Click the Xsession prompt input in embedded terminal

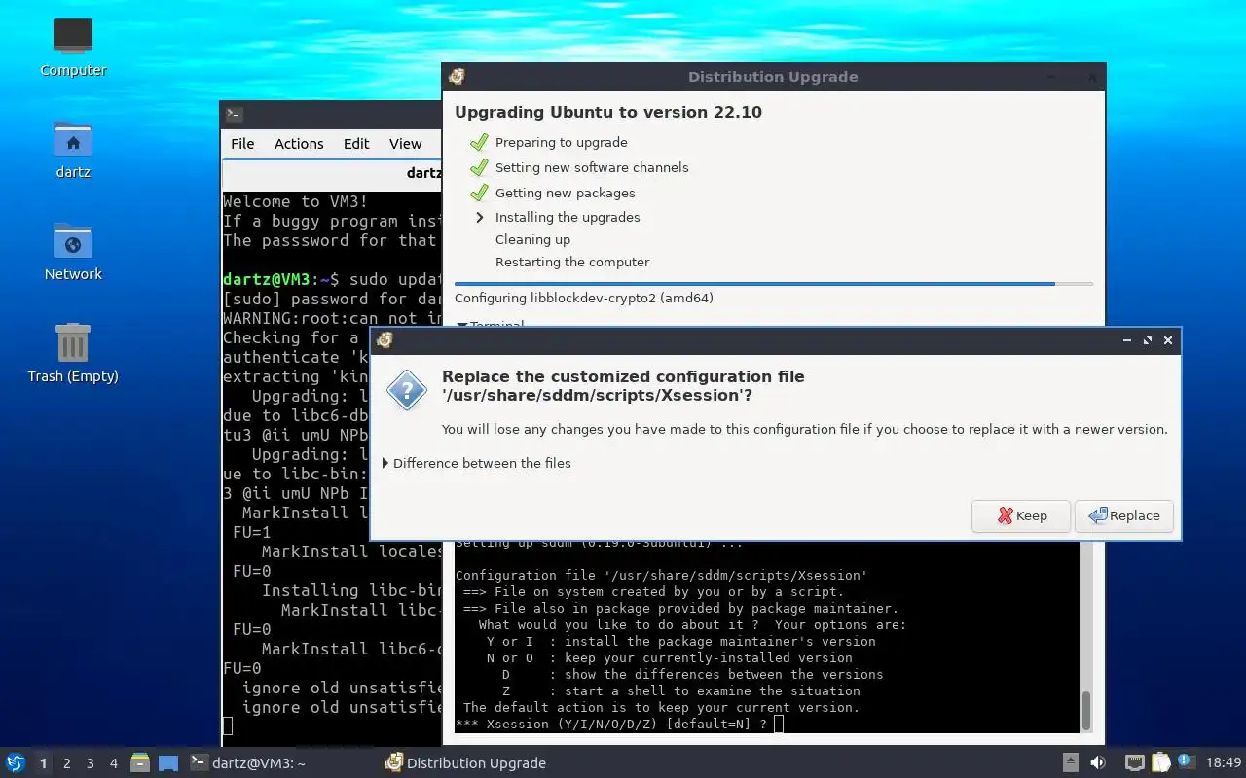click(779, 725)
